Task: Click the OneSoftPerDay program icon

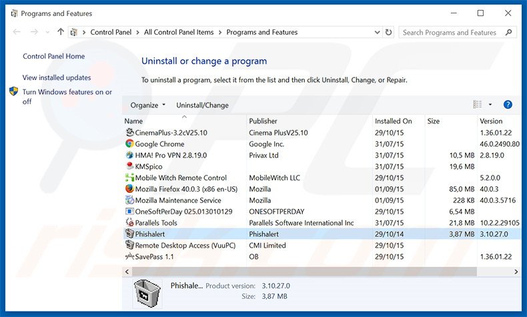Action: pos(129,211)
